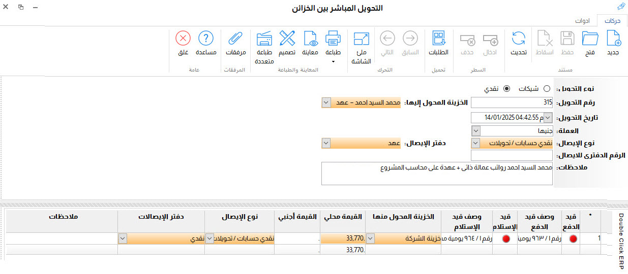Image resolution: width=628 pixels, height=274 pixels.
Task: Load requests via the الطلبات icon
Action: pos(439,43)
